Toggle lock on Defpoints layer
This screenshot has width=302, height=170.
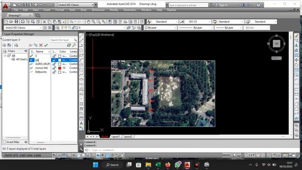point(54,72)
